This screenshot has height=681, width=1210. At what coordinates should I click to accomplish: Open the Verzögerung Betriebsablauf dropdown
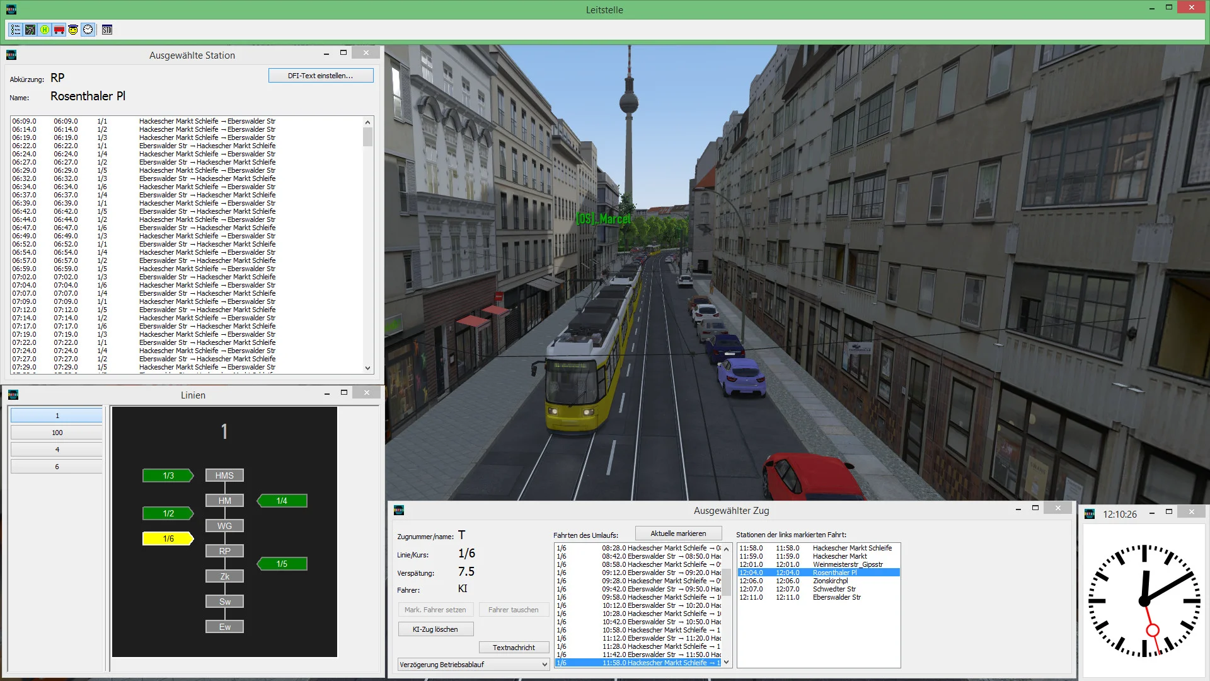tap(543, 664)
